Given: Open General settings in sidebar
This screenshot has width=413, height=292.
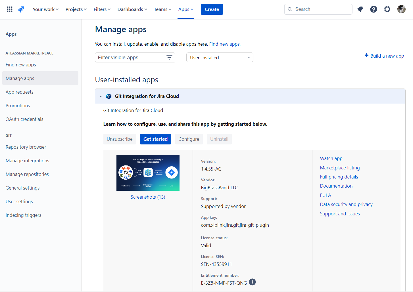Looking at the screenshot, I should pyautogui.click(x=40, y=188).
